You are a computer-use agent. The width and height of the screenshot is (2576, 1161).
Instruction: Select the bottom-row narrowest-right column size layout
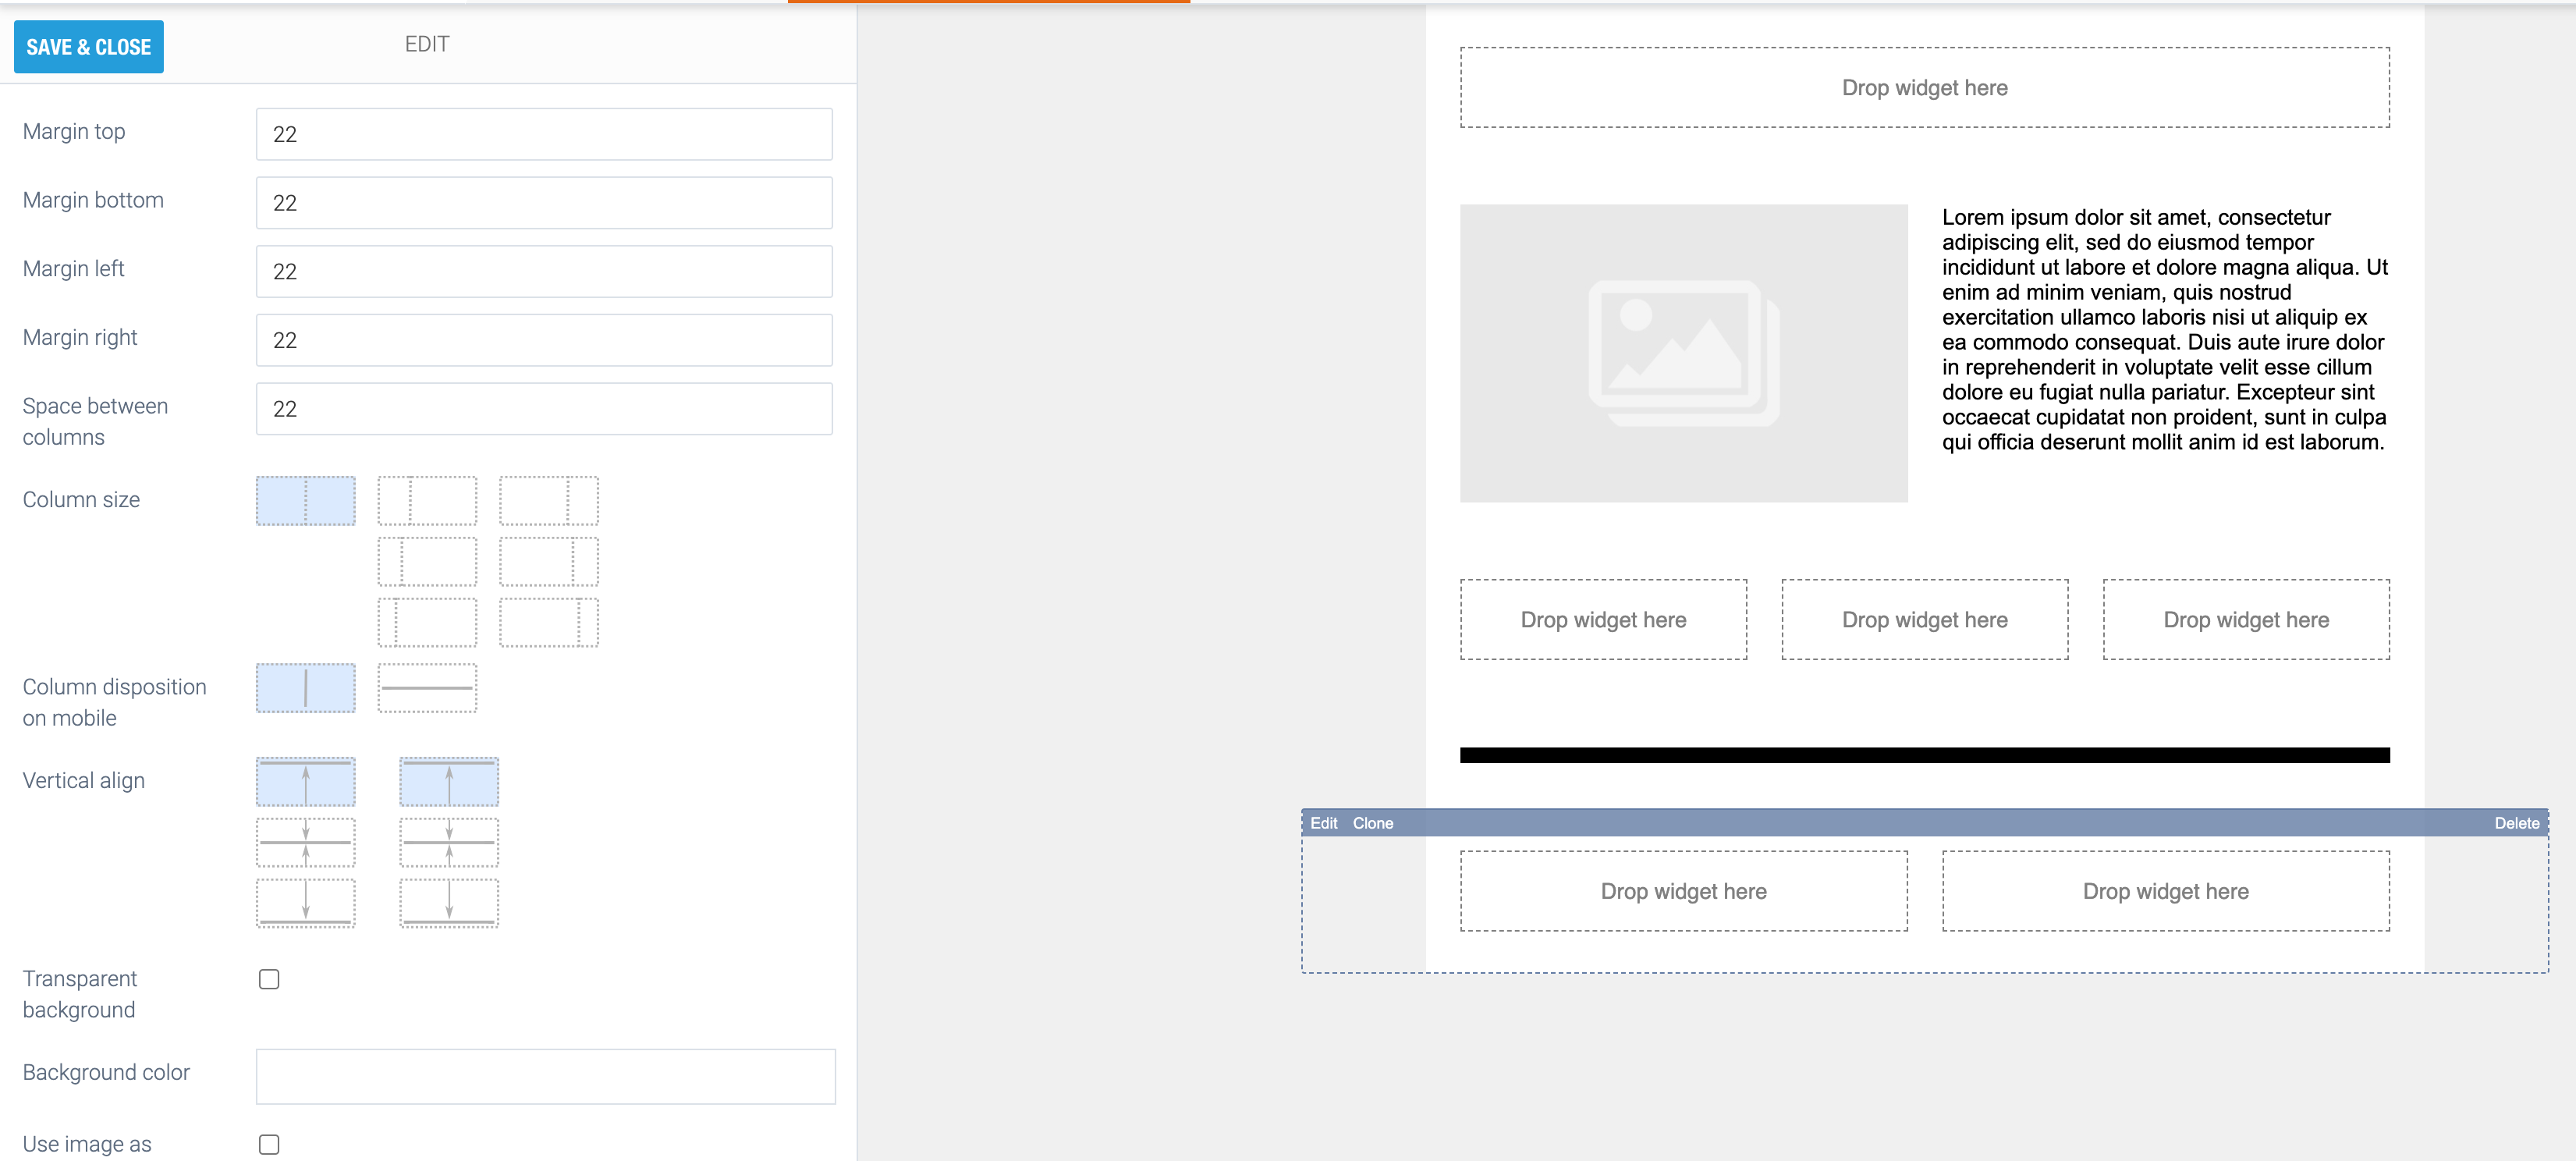549,623
